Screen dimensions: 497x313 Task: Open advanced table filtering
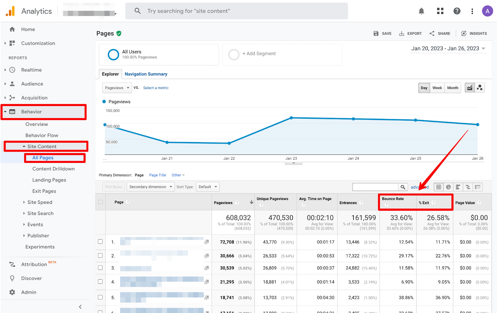tap(419, 187)
